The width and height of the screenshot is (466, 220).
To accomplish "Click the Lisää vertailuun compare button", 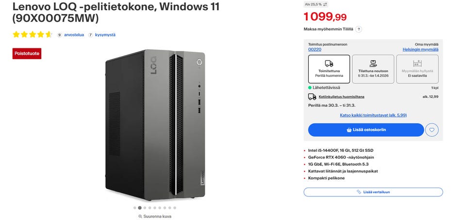I will pos(373,192).
